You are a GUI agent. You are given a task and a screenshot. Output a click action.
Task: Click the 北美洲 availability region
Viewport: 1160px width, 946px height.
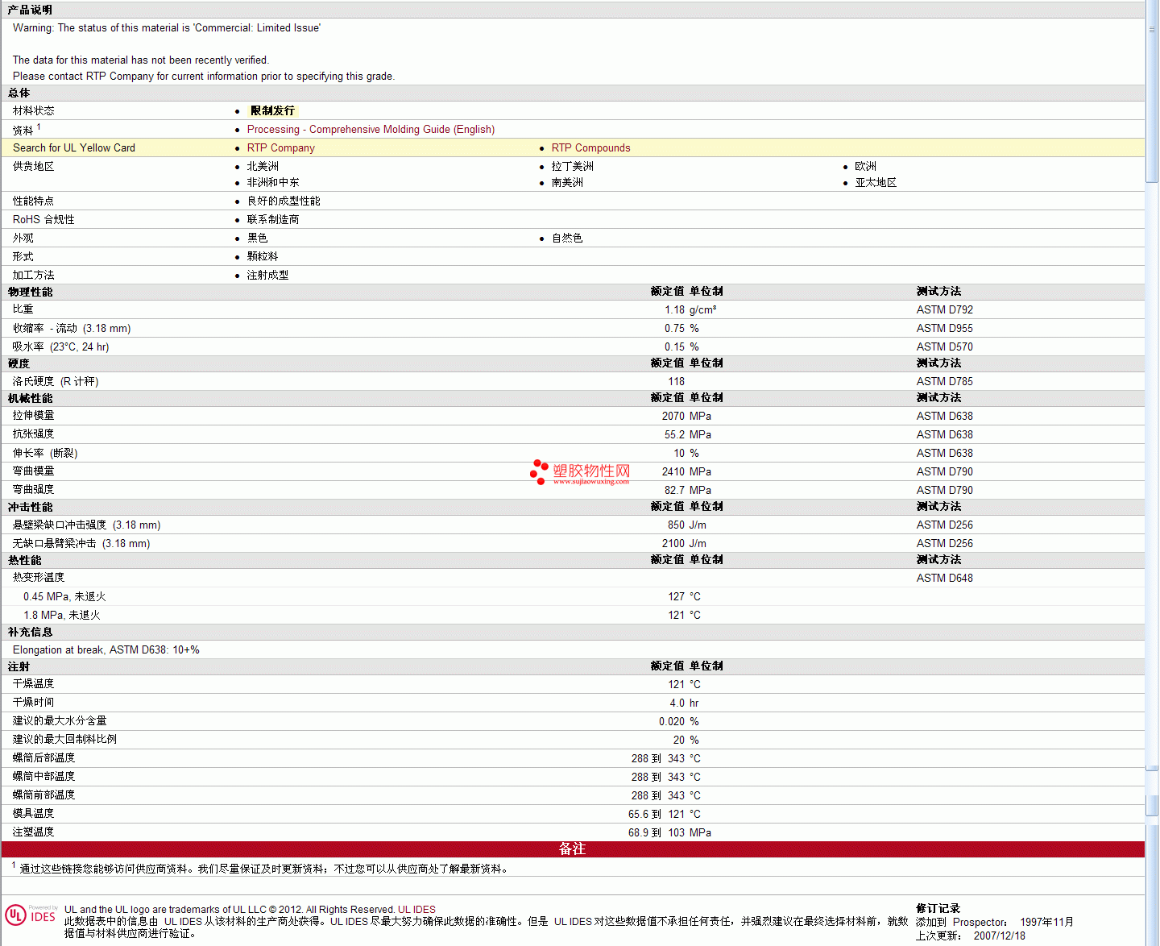(263, 167)
